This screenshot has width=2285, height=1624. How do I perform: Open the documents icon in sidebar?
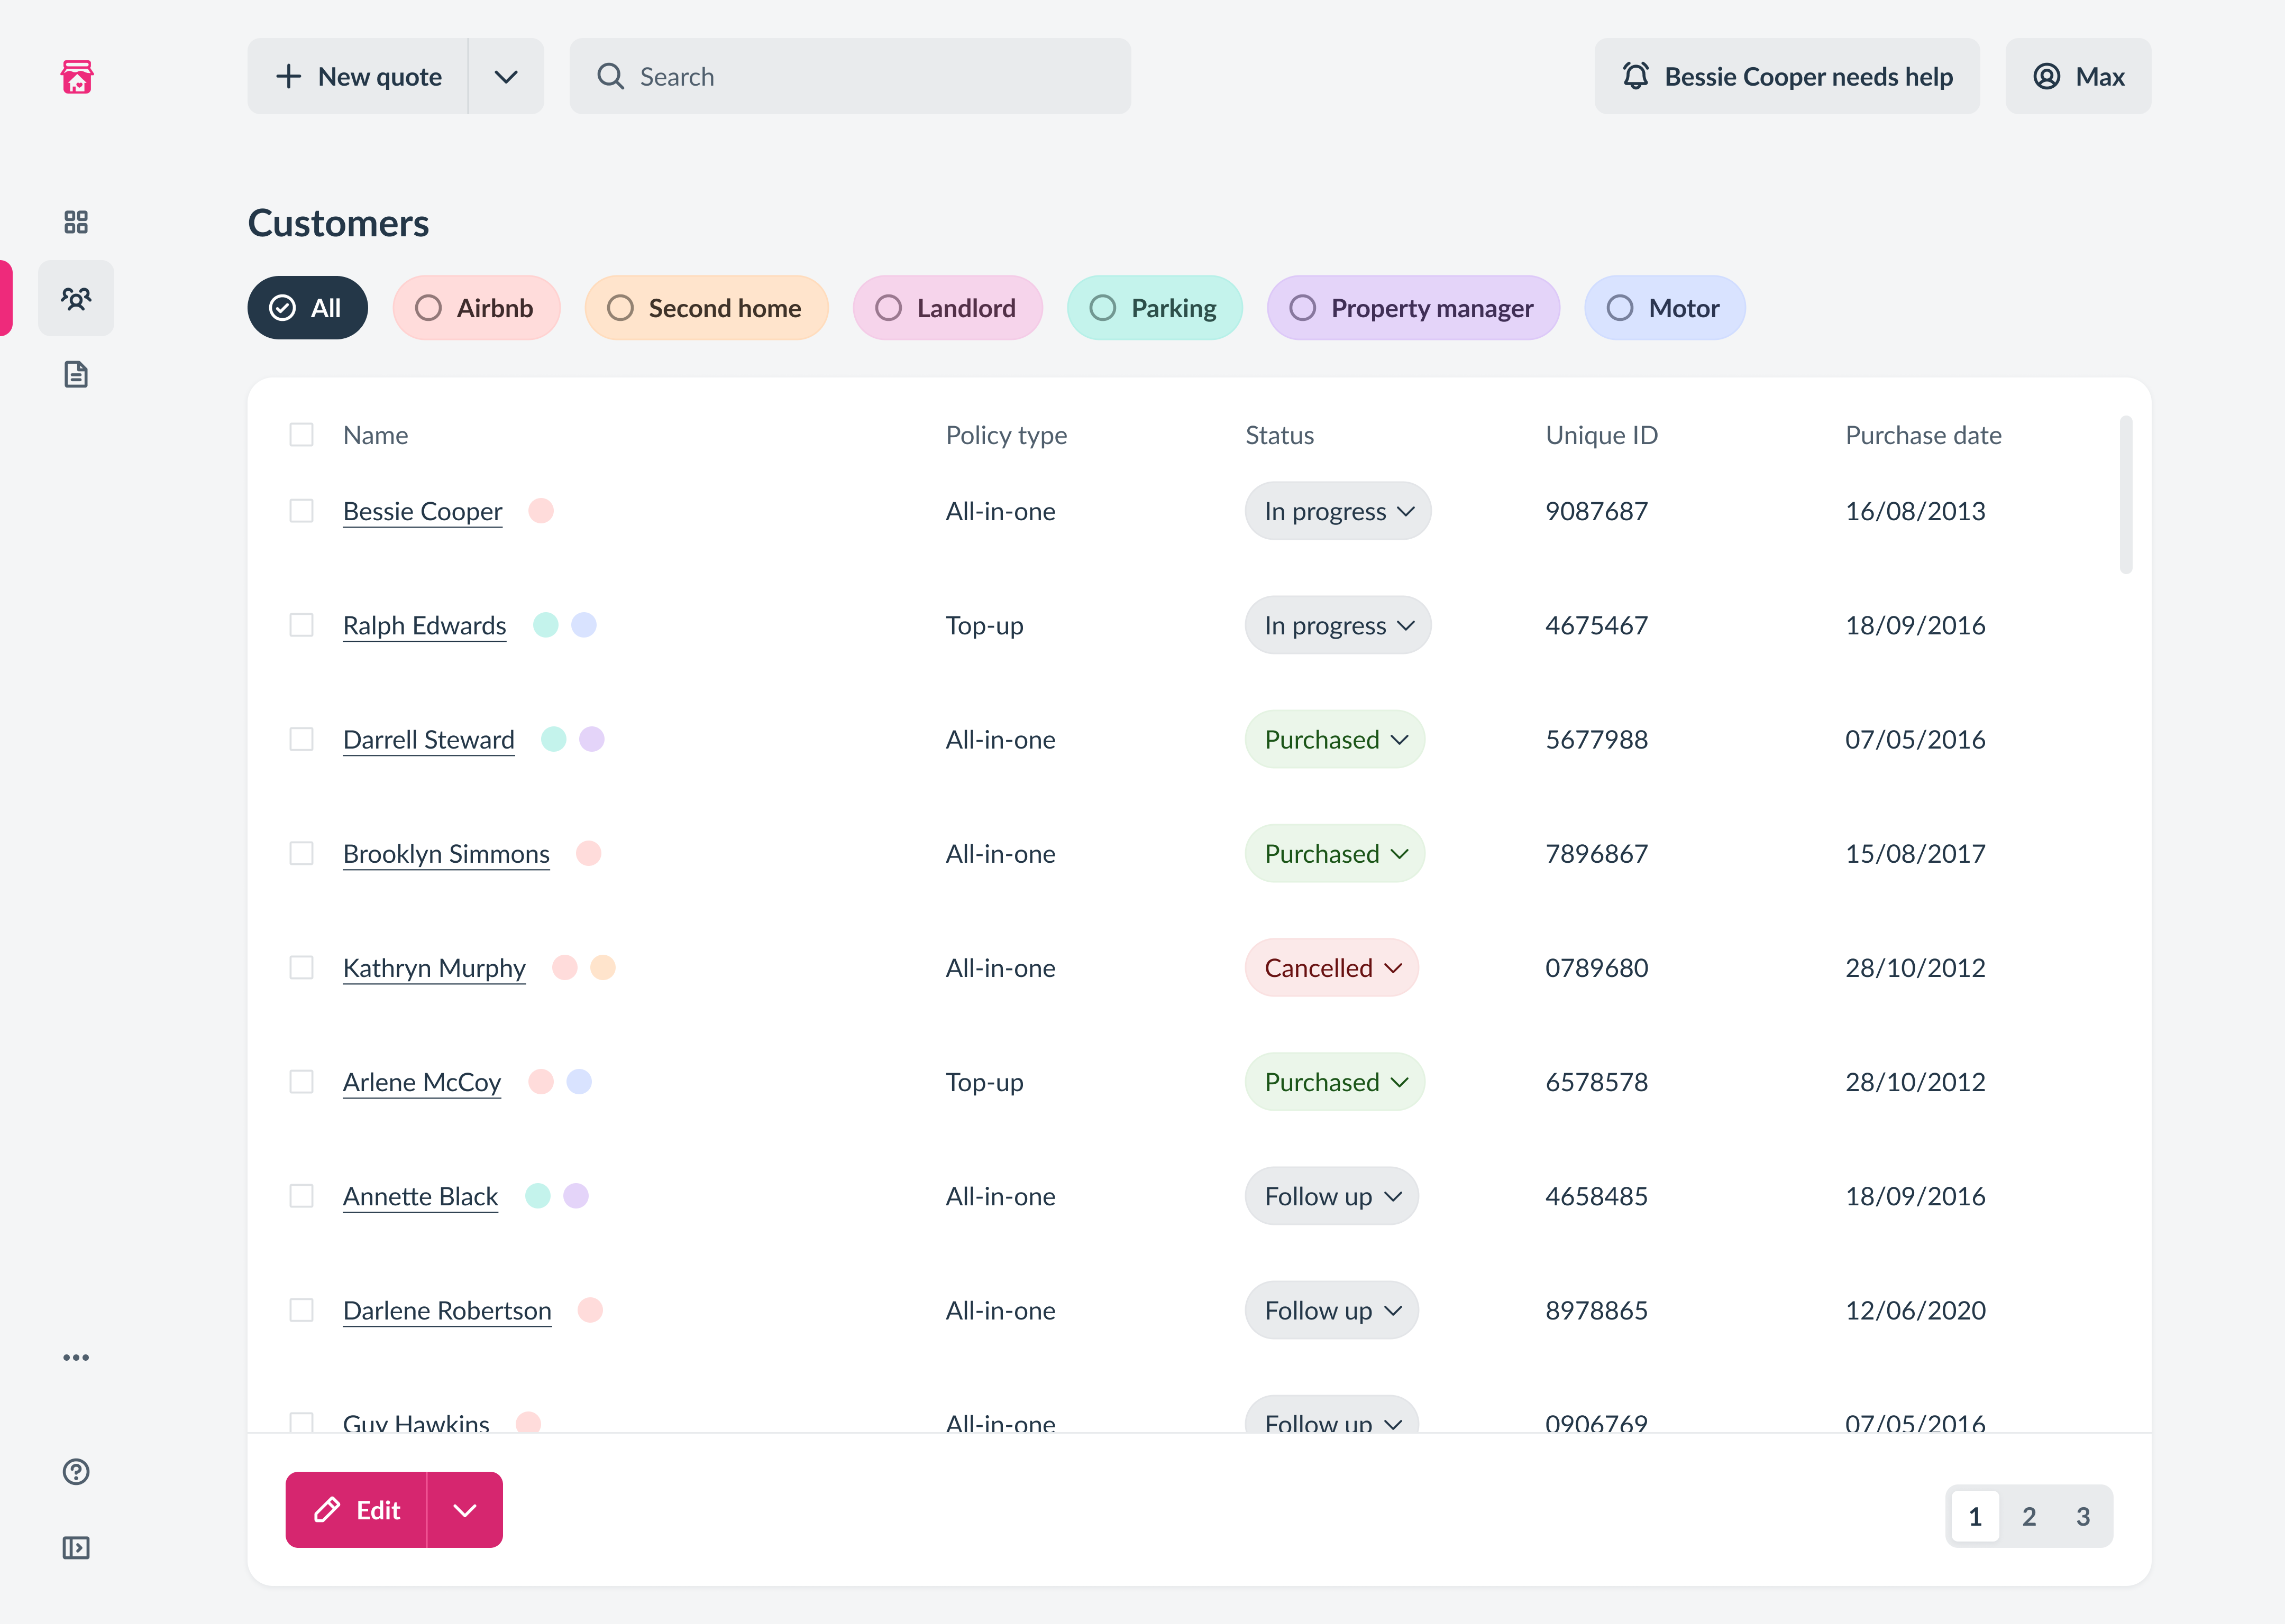(x=76, y=375)
